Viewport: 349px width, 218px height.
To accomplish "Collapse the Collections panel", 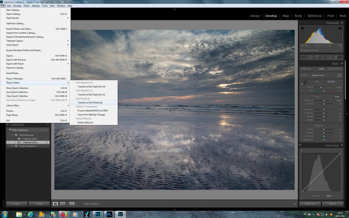I will click(x=8, y=125).
